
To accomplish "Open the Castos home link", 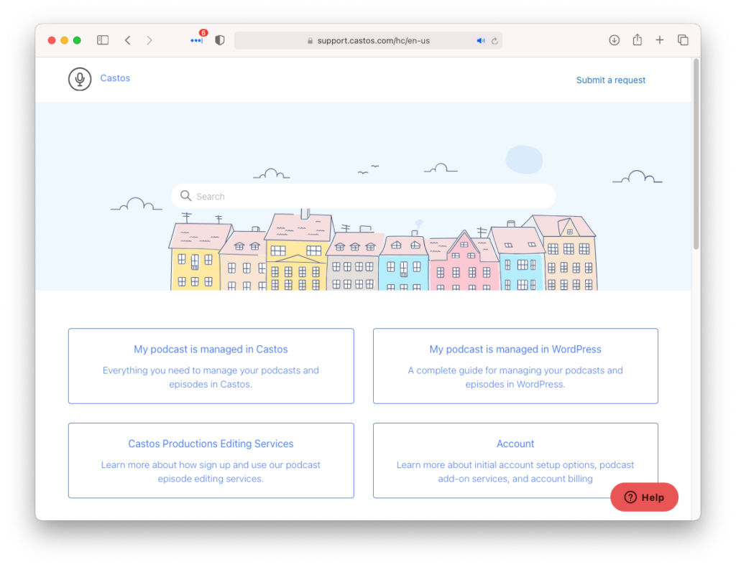I will point(115,78).
